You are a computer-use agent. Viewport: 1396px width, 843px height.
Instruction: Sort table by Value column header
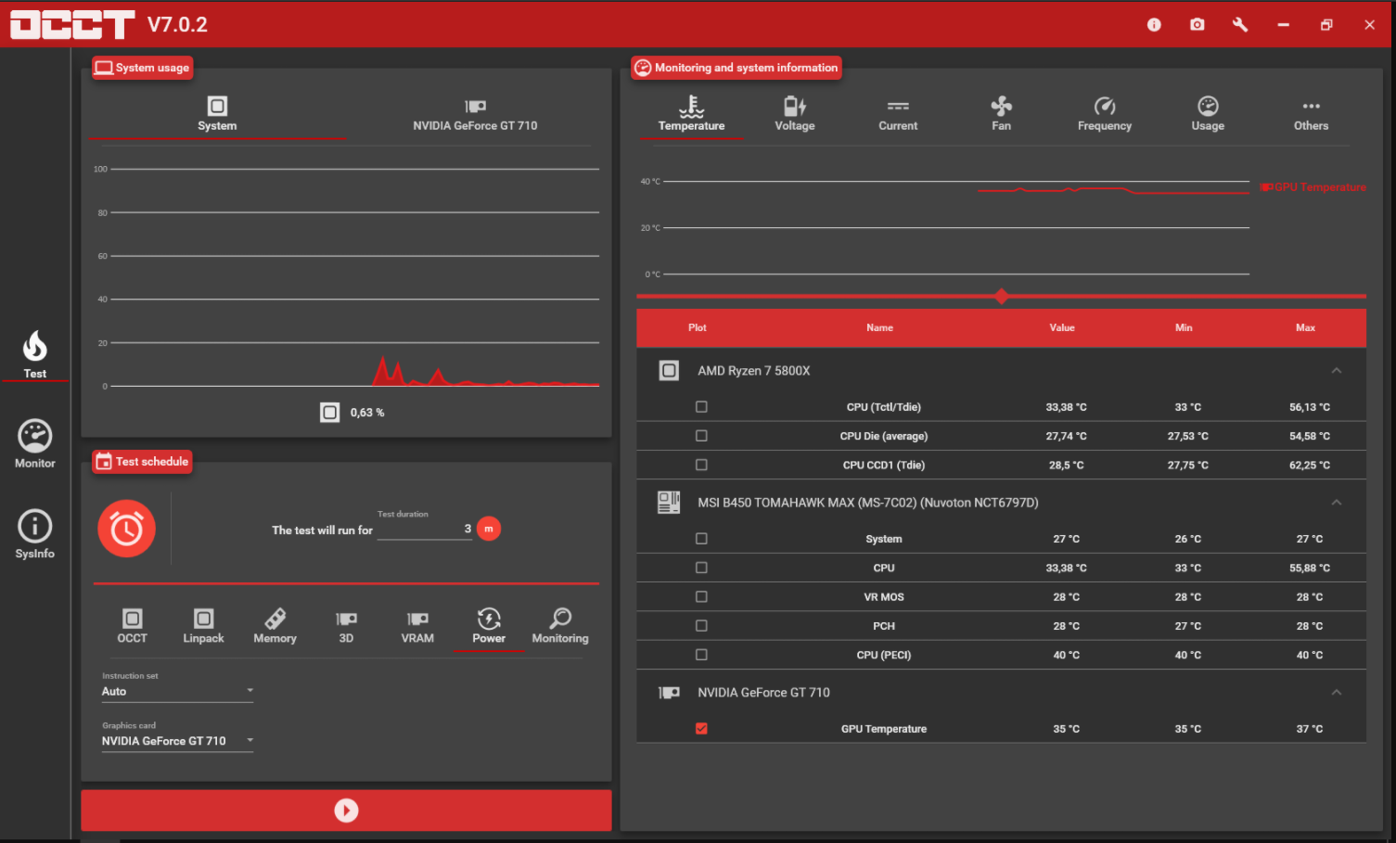tap(1062, 327)
